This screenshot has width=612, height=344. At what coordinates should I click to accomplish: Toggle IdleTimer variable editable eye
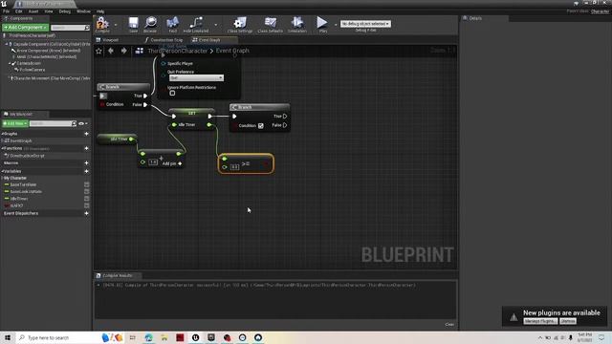87,199
